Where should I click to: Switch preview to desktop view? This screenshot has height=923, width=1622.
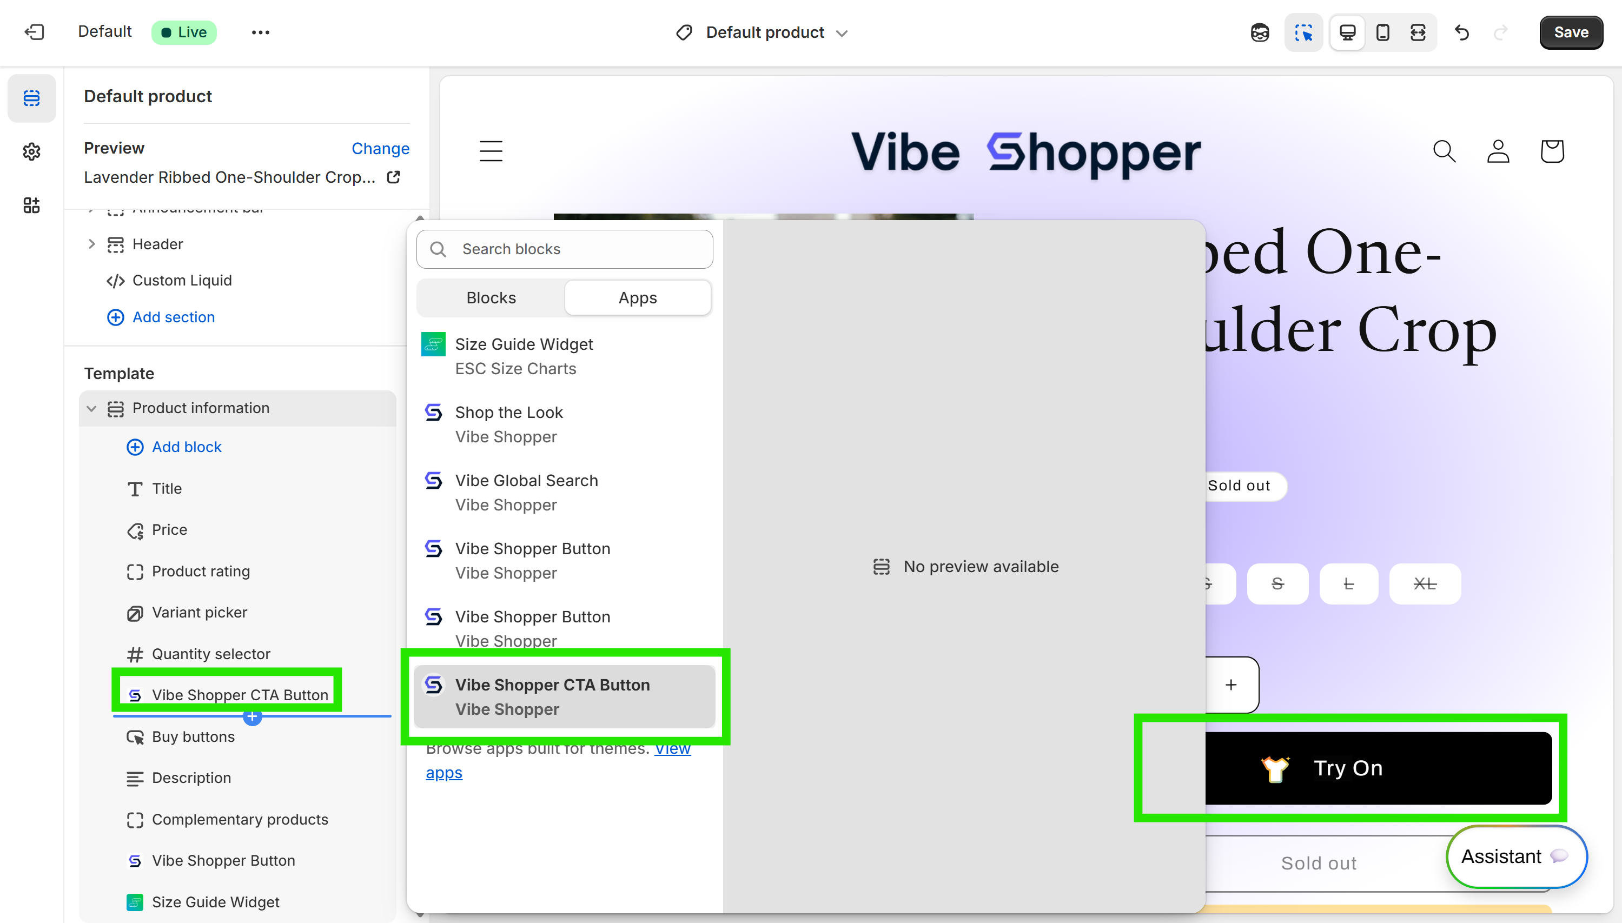1346,32
